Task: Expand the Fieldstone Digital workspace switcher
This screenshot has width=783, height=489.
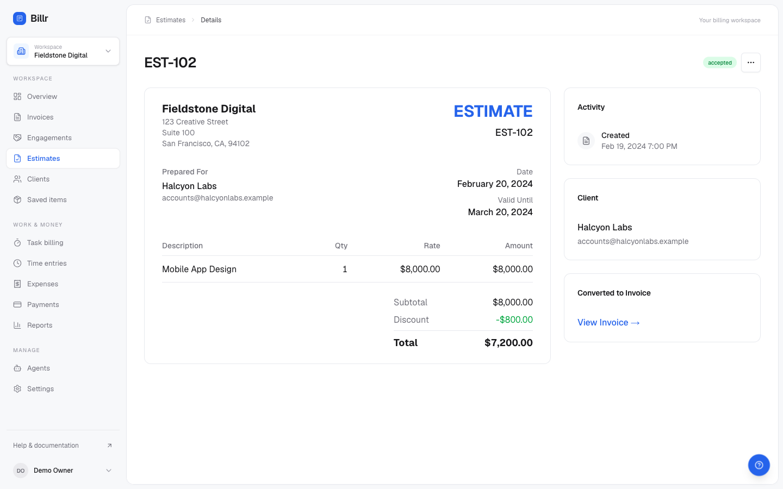Action: click(x=63, y=51)
